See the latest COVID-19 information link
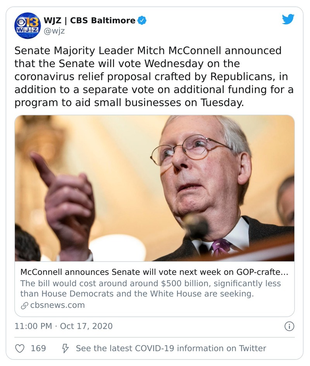310x366 pixels. click(x=171, y=348)
